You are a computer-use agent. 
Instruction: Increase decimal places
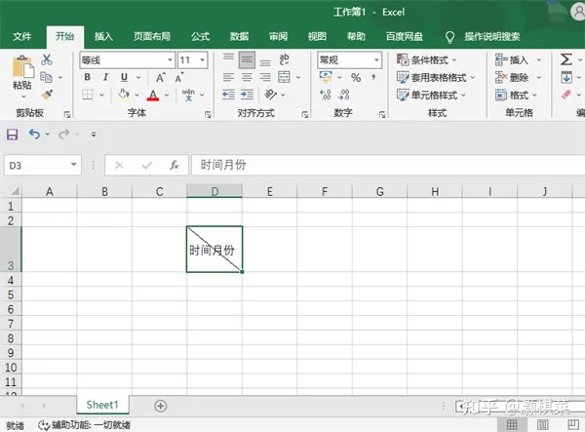coord(326,95)
